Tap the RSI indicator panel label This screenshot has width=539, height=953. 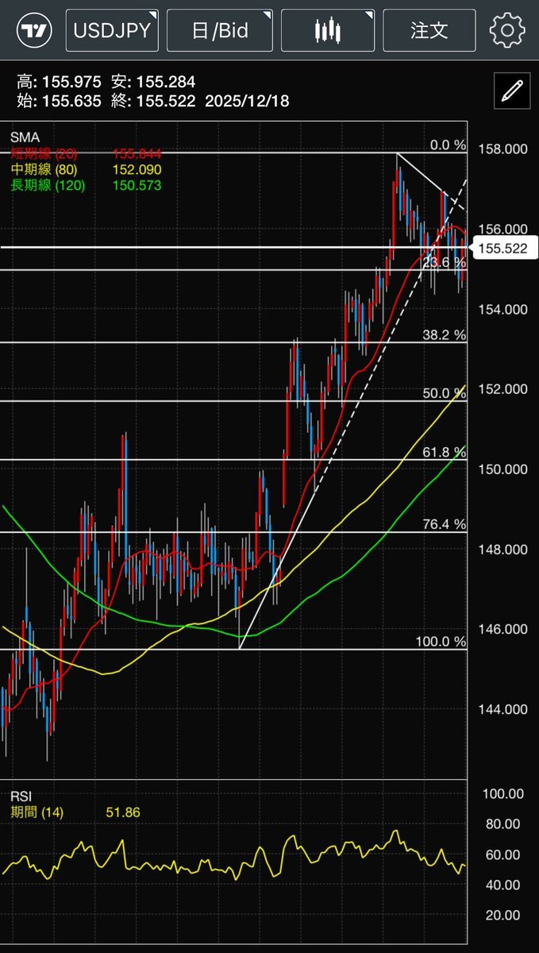20,796
